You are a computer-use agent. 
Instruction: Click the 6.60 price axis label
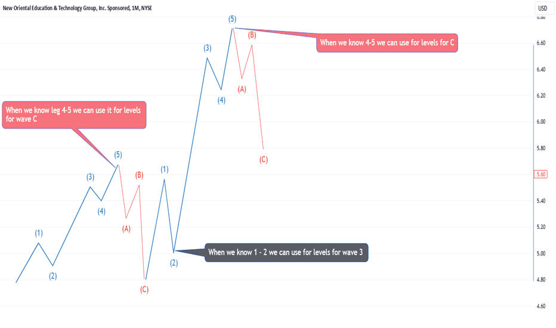tap(540, 43)
